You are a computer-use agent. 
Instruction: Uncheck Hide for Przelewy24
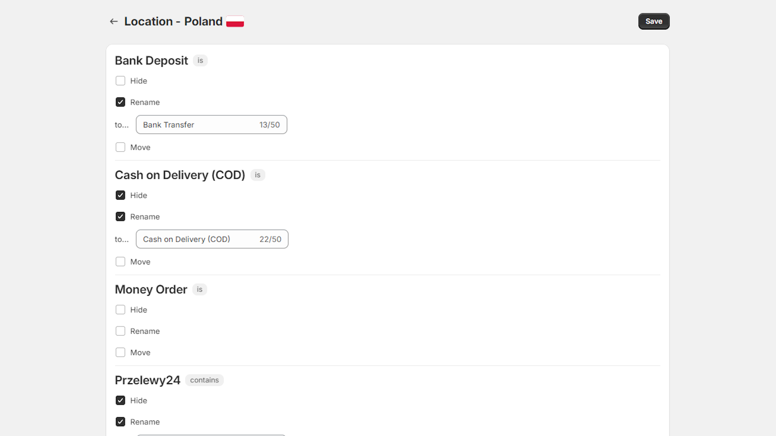coord(120,401)
